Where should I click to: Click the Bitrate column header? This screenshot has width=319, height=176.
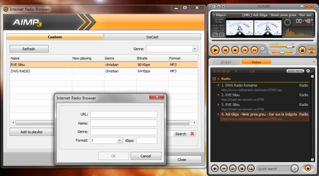click(x=152, y=58)
